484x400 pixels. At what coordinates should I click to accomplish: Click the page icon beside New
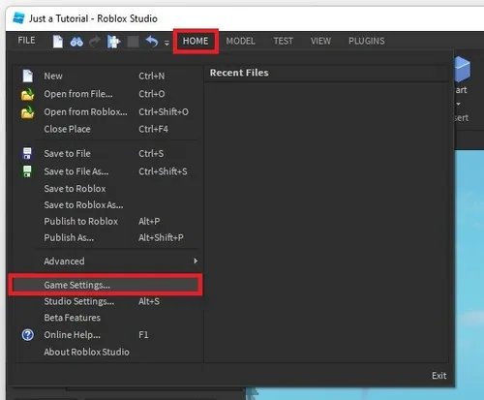(28, 76)
